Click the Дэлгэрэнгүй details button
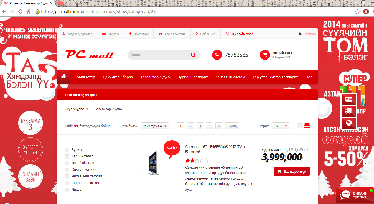Image resolution: width=374 pixels, height=204 pixels. tap(292, 171)
